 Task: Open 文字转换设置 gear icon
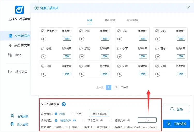[64, 104]
